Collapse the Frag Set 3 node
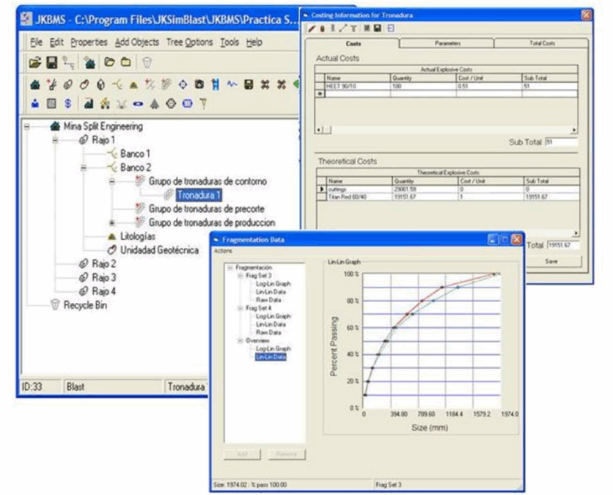613x495 pixels. [x=239, y=275]
